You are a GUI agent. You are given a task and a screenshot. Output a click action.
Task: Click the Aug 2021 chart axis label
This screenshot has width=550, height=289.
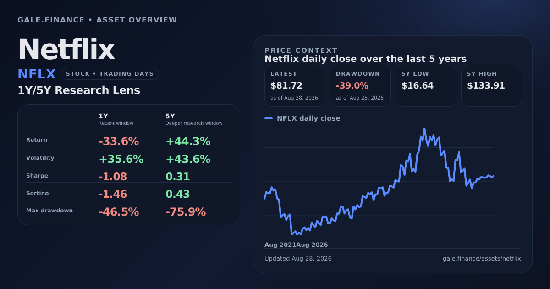[280, 245]
